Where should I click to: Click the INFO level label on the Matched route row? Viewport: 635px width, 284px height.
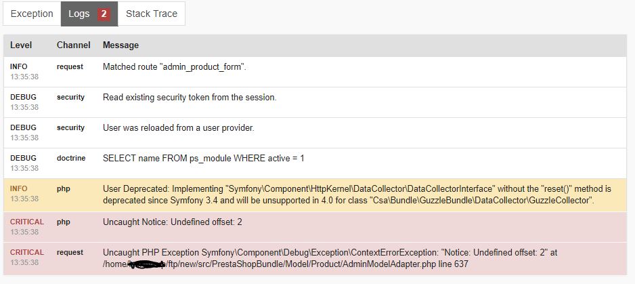tap(19, 66)
